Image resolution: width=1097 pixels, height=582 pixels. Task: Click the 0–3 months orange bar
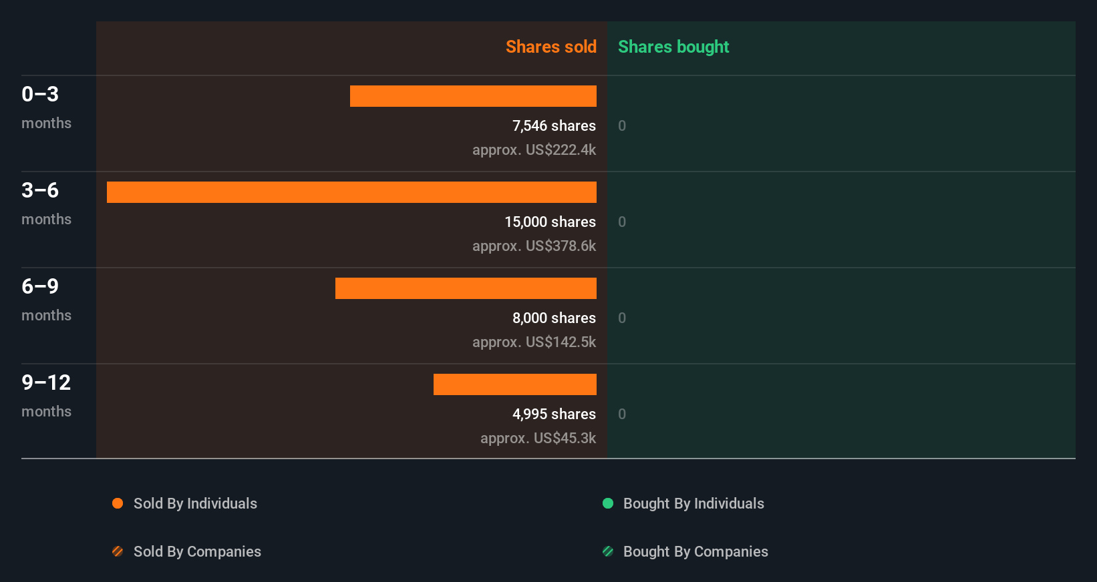[x=473, y=96]
